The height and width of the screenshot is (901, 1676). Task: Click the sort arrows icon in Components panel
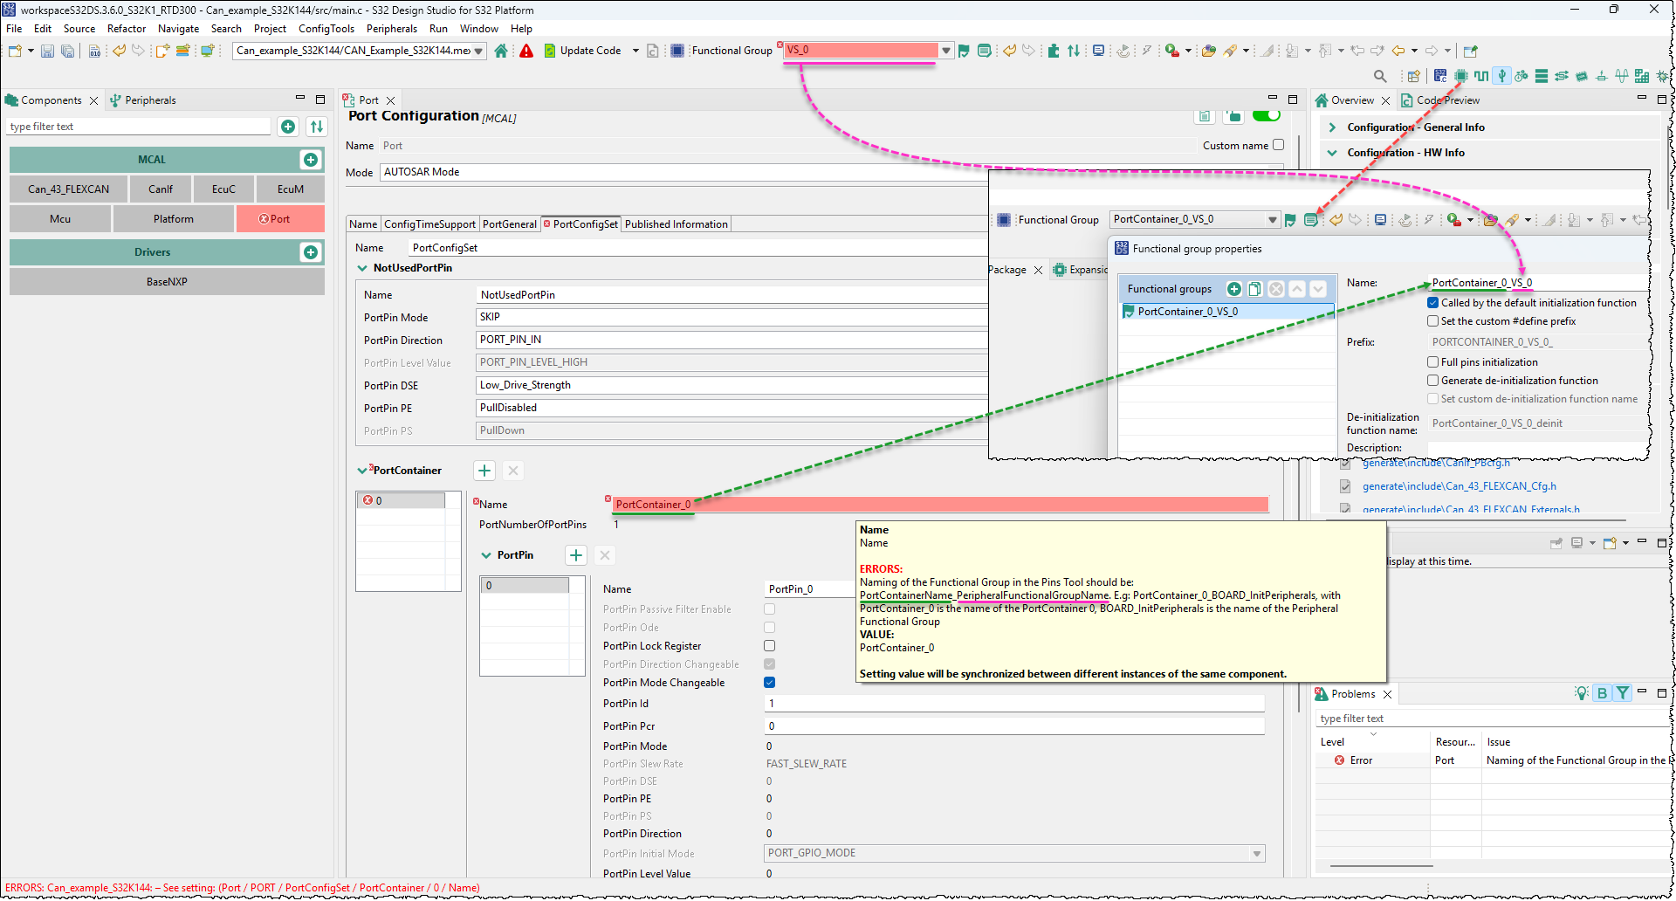[317, 127]
